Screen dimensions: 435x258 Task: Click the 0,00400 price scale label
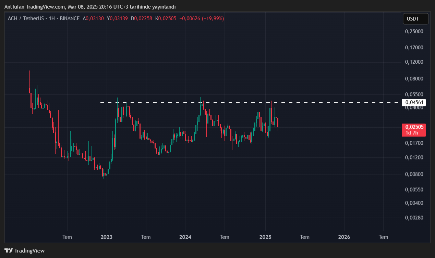tap(414, 203)
